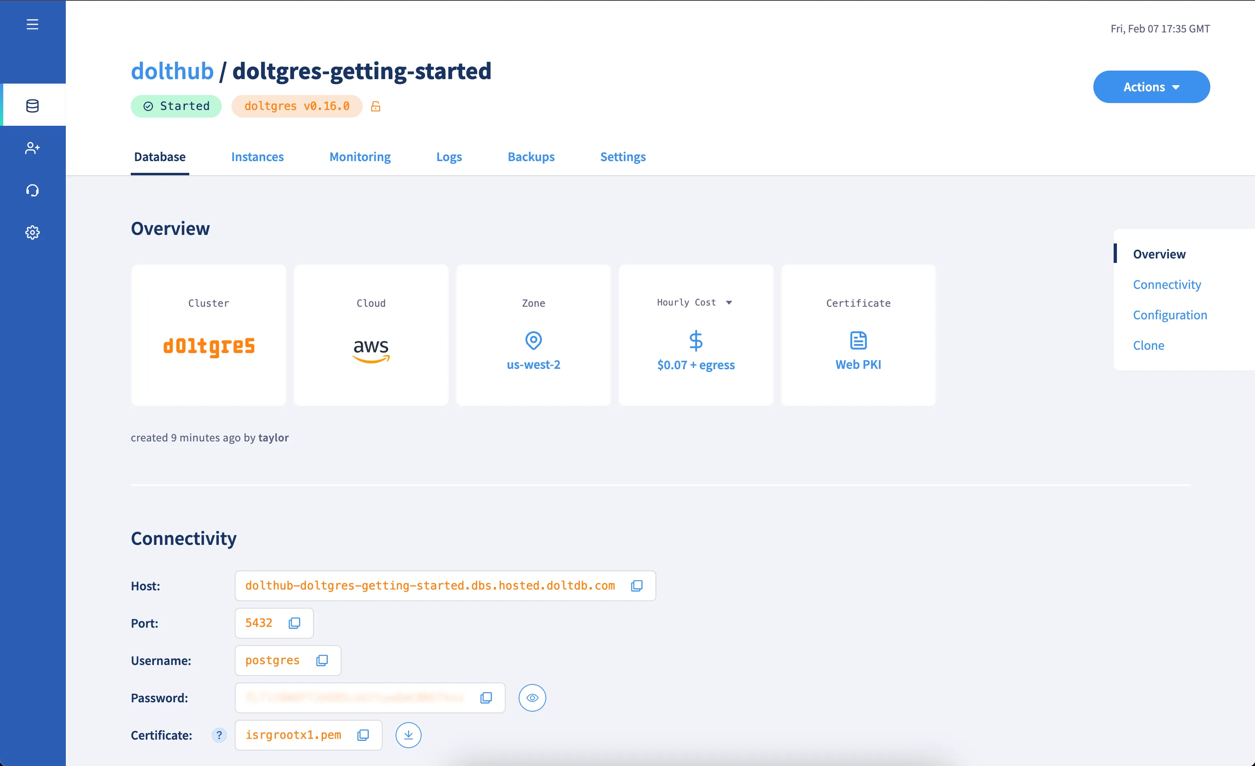This screenshot has height=766, width=1255.
Task: Select the database icon in the sidebar
Action: 32,105
